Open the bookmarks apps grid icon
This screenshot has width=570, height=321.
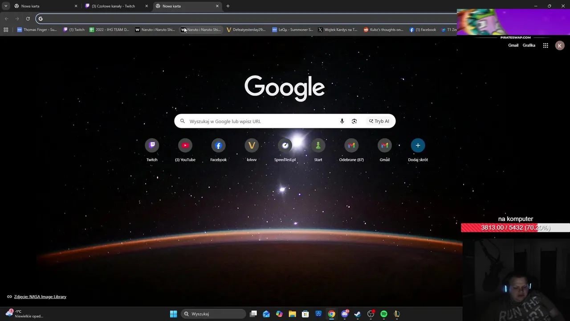click(6, 30)
